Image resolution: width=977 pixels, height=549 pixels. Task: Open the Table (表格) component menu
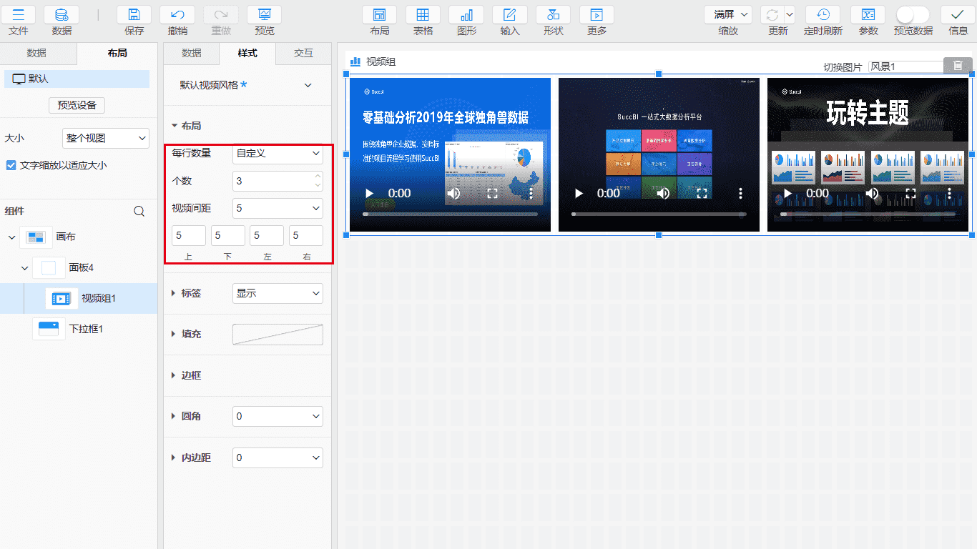(x=423, y=15)
